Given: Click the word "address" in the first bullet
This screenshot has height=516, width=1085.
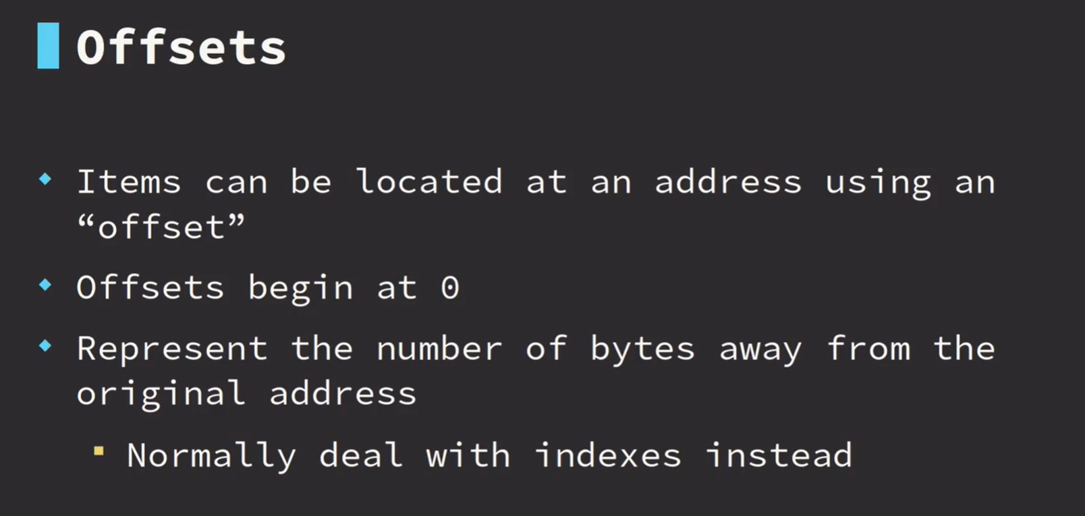Looking at the screenshot, I should coord(728,182).
